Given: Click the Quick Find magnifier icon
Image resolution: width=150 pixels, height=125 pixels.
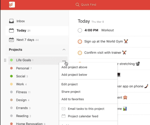Looking at the screenshot, I should tap(77, 4).
